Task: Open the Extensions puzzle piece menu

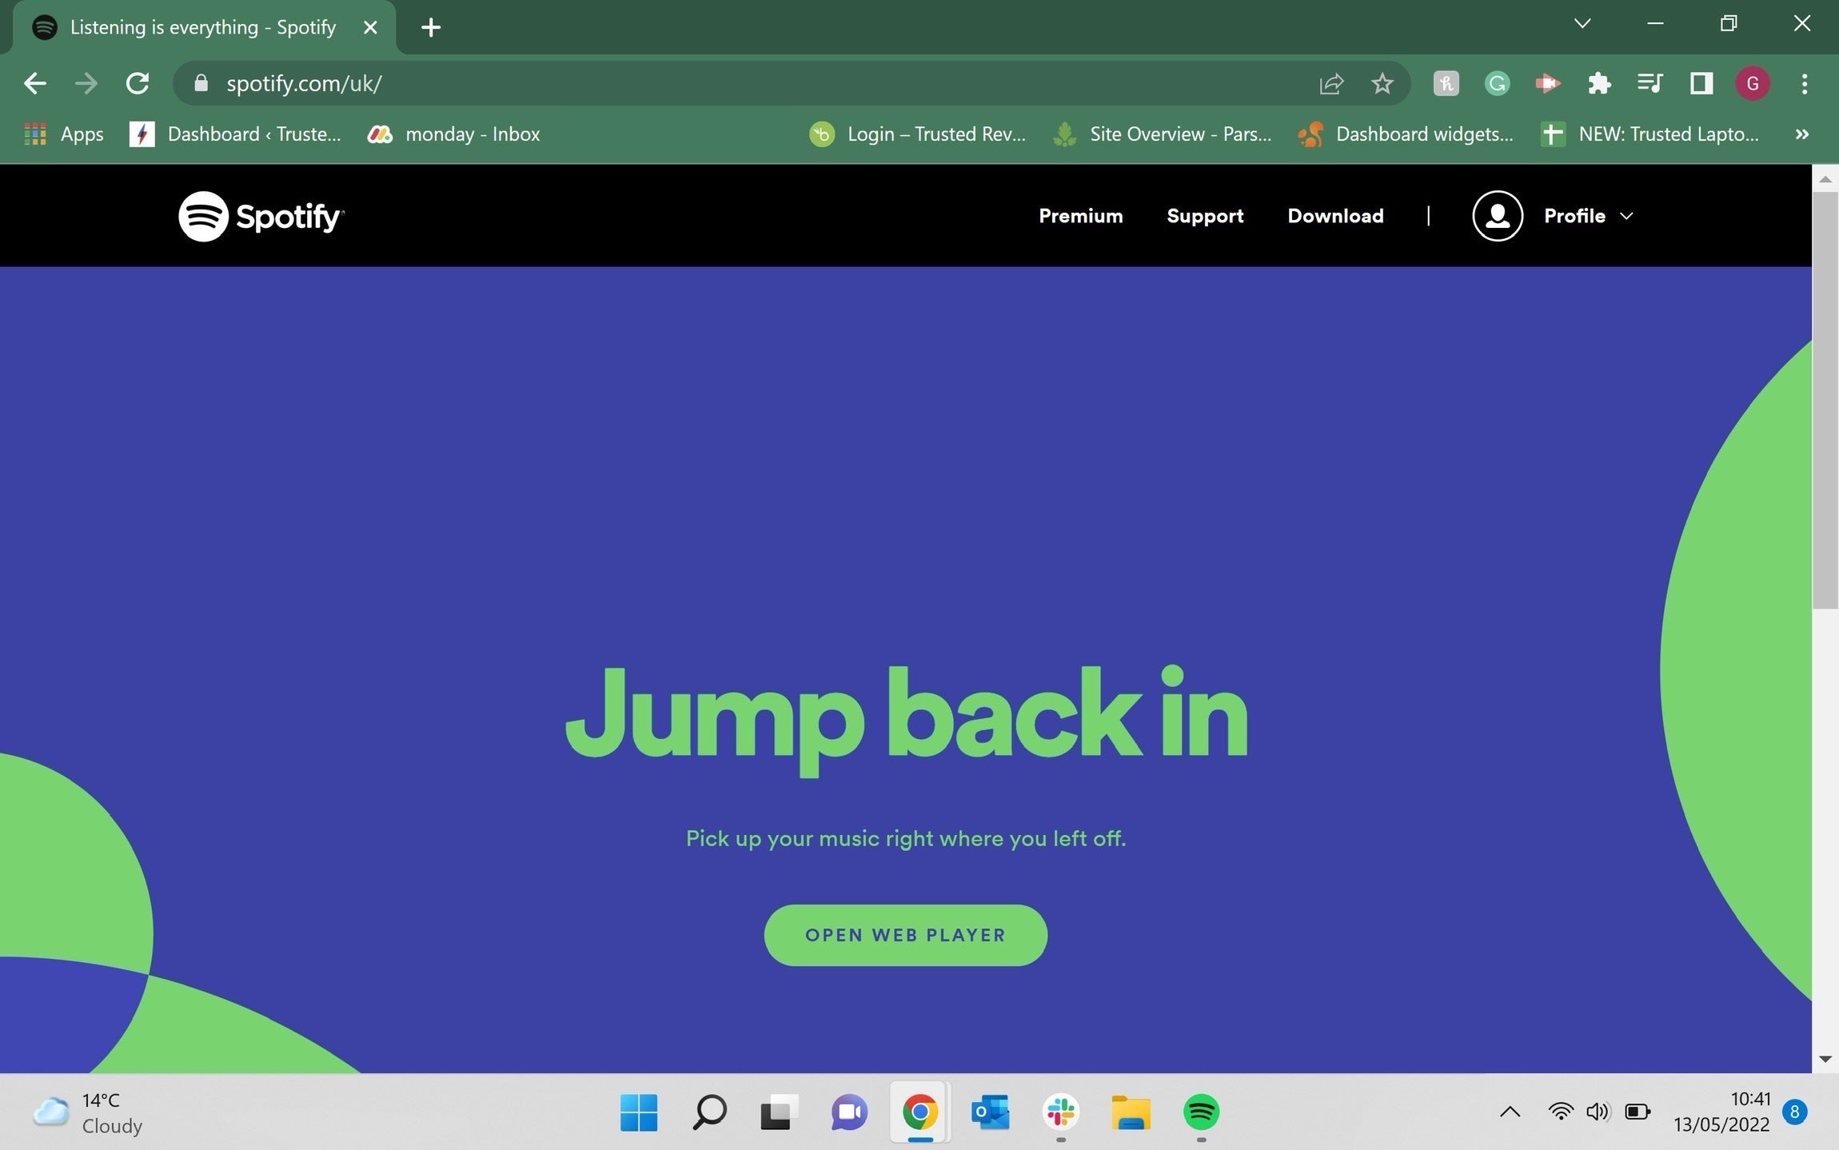Action: [1599, 83]
